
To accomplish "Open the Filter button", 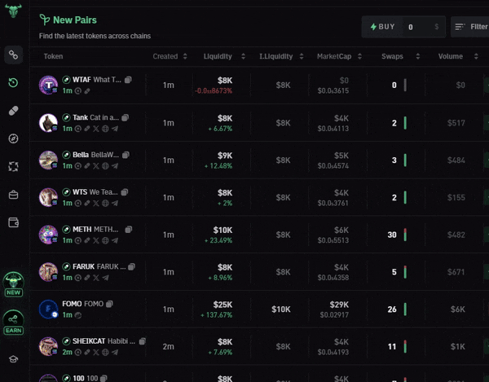I will [x=471, y=27].
